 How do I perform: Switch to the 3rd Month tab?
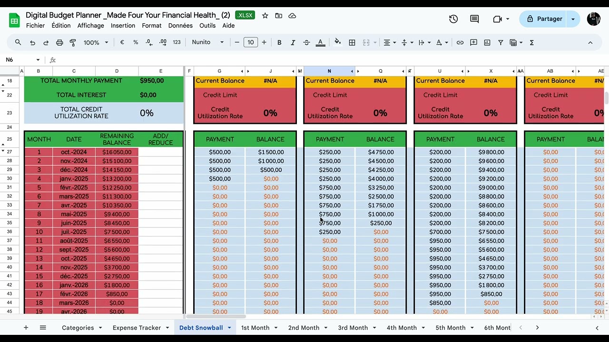[353, 328]
